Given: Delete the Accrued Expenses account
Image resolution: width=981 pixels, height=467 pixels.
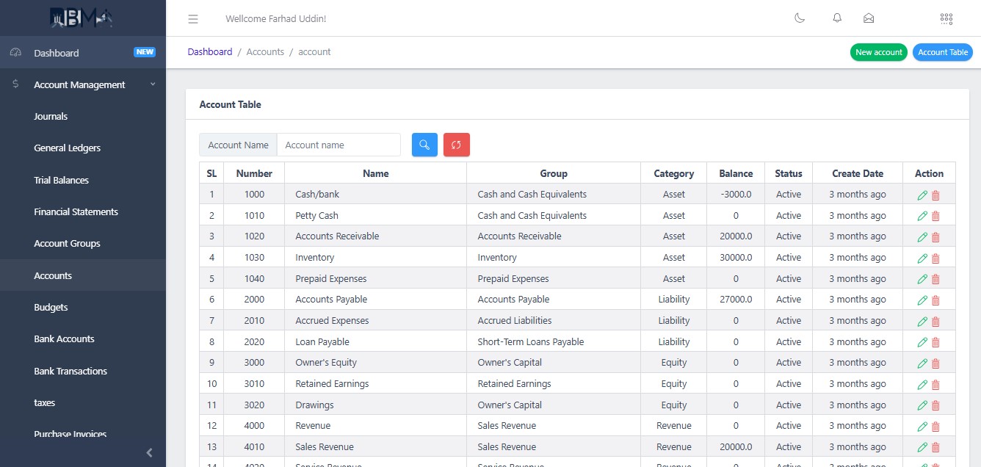Looking at the screenshot, I should pos(935,322).
